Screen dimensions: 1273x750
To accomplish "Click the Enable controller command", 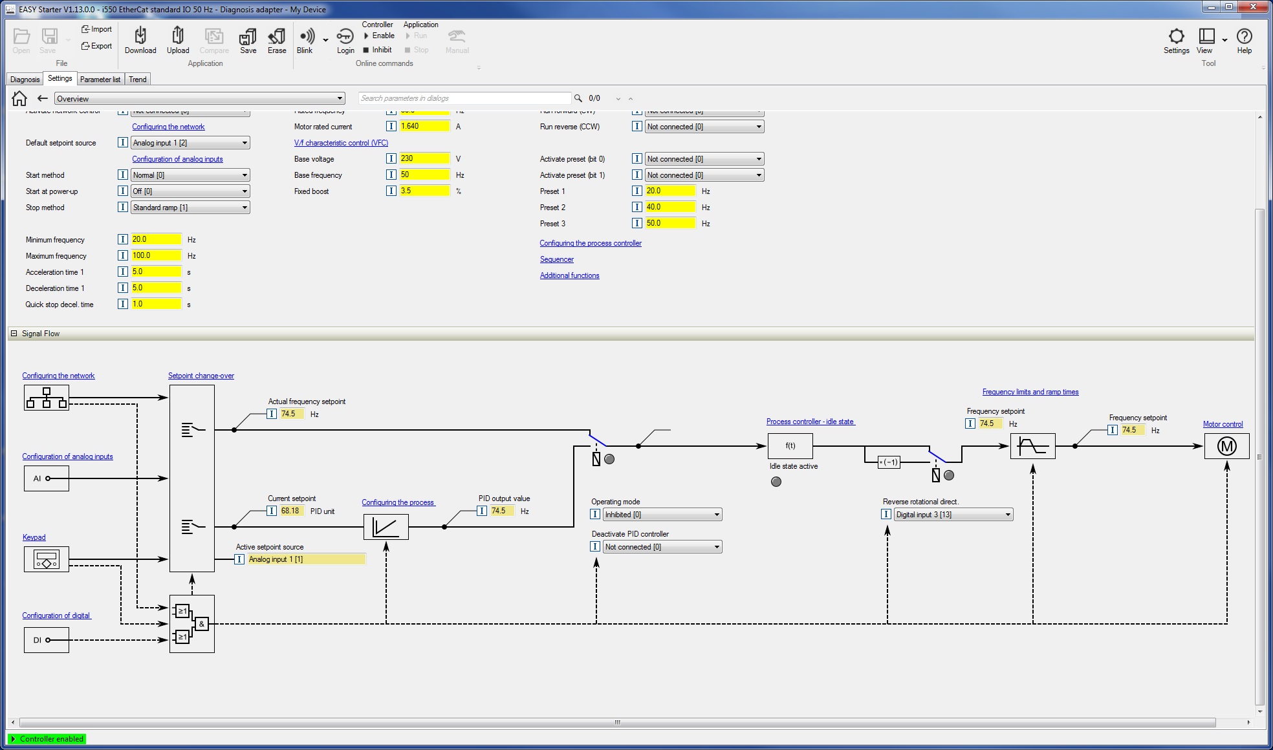I will pos(379,36).
